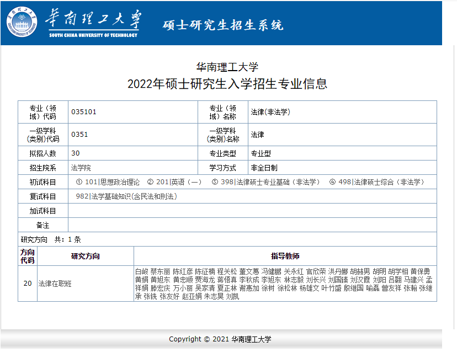Select the major name 法律(非法学)
The image size is (457, 358).
(x=270, y=112)
